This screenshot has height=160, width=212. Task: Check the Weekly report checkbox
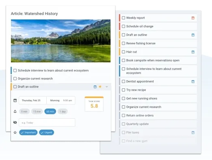pyautogui.click(x=123, y=18)
